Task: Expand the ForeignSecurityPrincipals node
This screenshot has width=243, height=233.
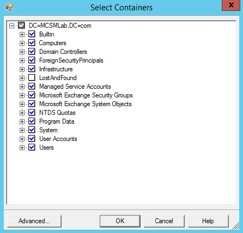Action: tap(22, 60)
